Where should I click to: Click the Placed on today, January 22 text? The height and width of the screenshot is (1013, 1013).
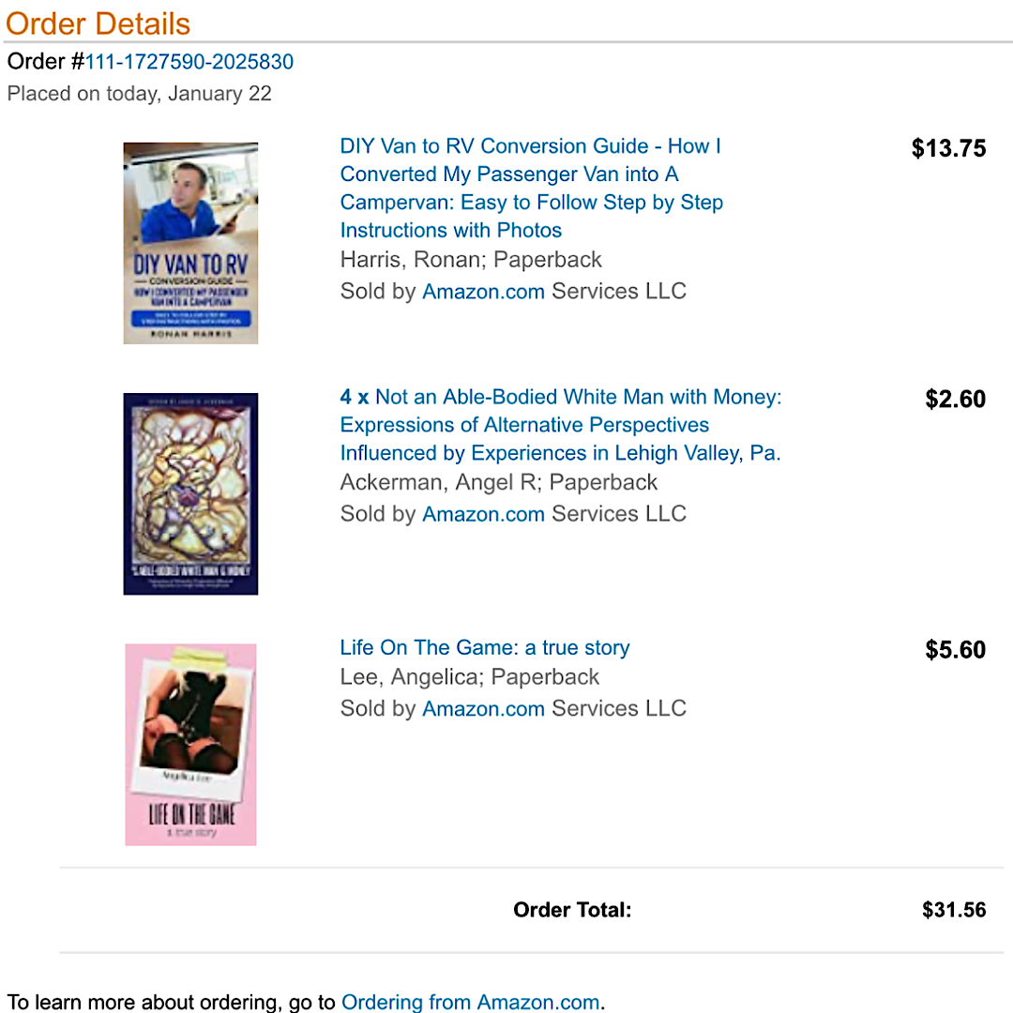pos(139,94)
